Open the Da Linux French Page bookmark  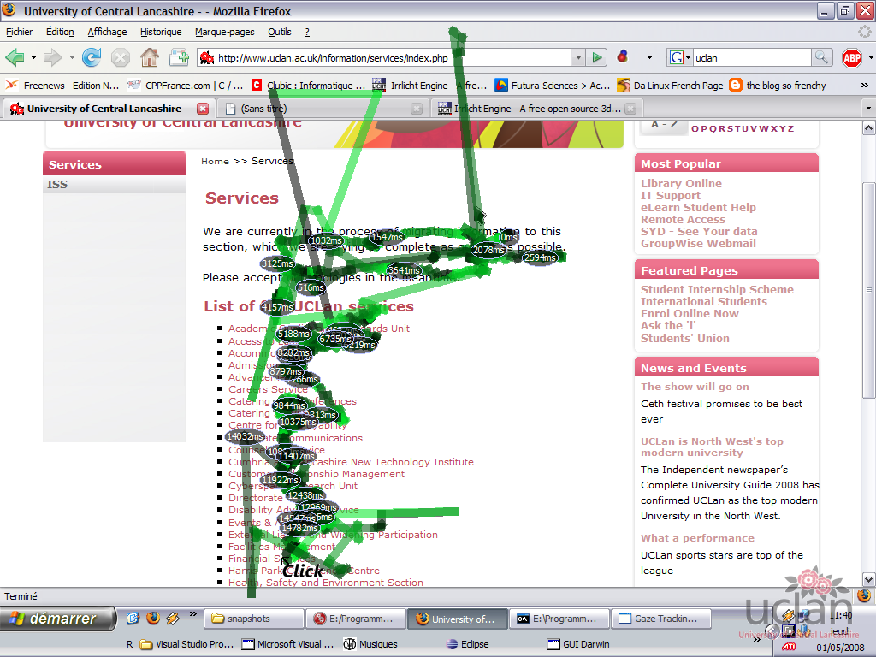tap(669, 85)
